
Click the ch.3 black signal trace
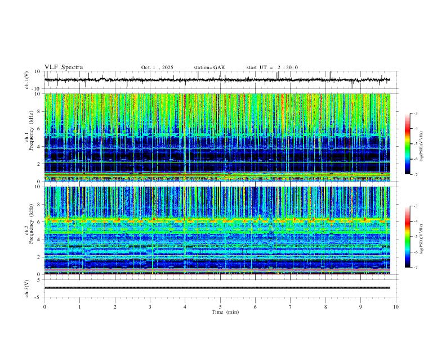217,288
